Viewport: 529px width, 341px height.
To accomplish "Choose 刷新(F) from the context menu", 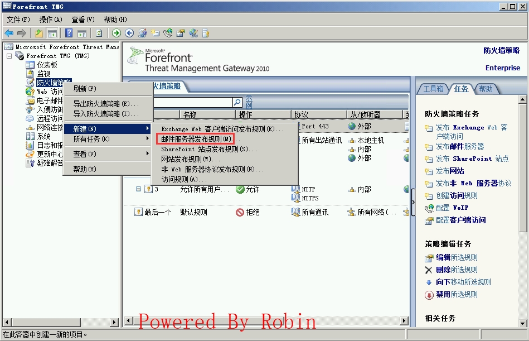I will pos(108,89).
